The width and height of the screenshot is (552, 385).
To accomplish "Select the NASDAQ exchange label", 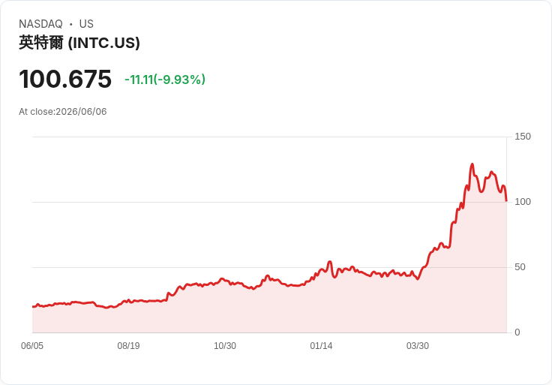I will [x=40, y=24].
